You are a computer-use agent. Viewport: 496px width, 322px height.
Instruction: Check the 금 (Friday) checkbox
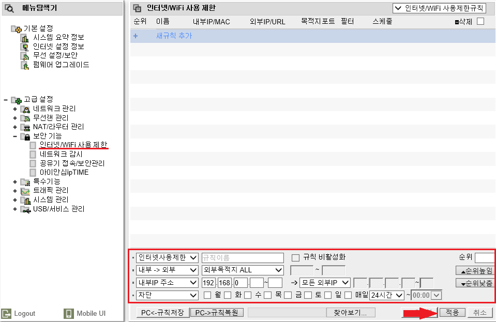point(288,295)
